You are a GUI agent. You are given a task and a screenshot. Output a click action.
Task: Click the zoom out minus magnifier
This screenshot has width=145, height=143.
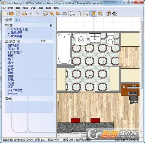86,13
